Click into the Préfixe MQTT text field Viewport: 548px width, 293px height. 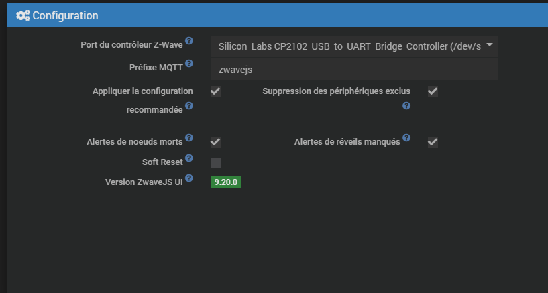[353, 69]
